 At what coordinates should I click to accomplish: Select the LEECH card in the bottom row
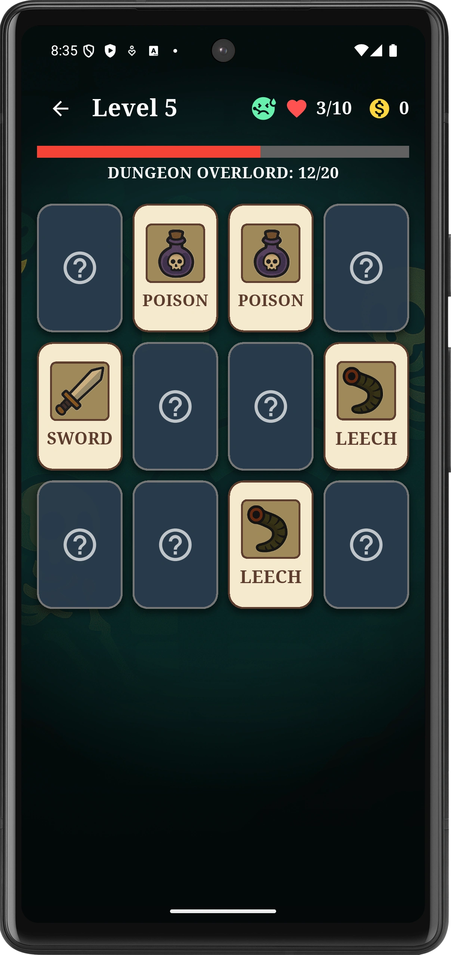click(x=271, y=545)
